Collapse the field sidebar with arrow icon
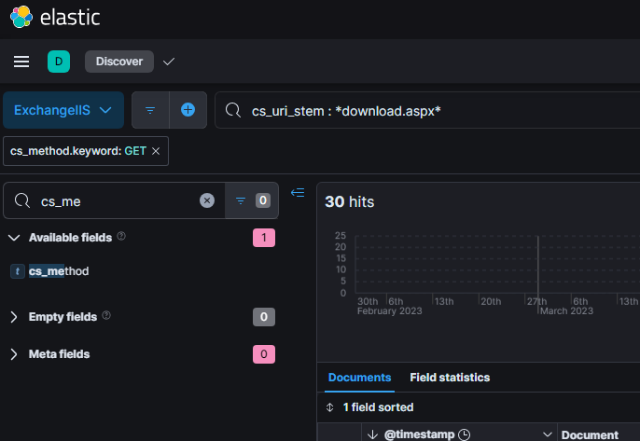This screenshot has width=640, height=441. pyautogui.click(x=298, y=193)
